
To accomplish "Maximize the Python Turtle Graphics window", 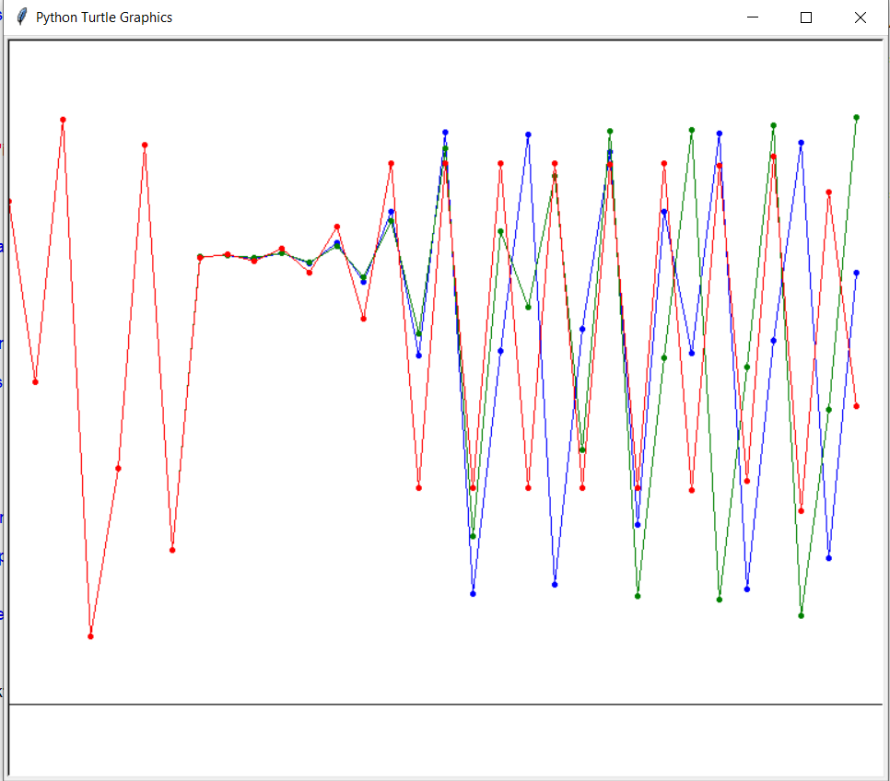I will pos(806,17).
